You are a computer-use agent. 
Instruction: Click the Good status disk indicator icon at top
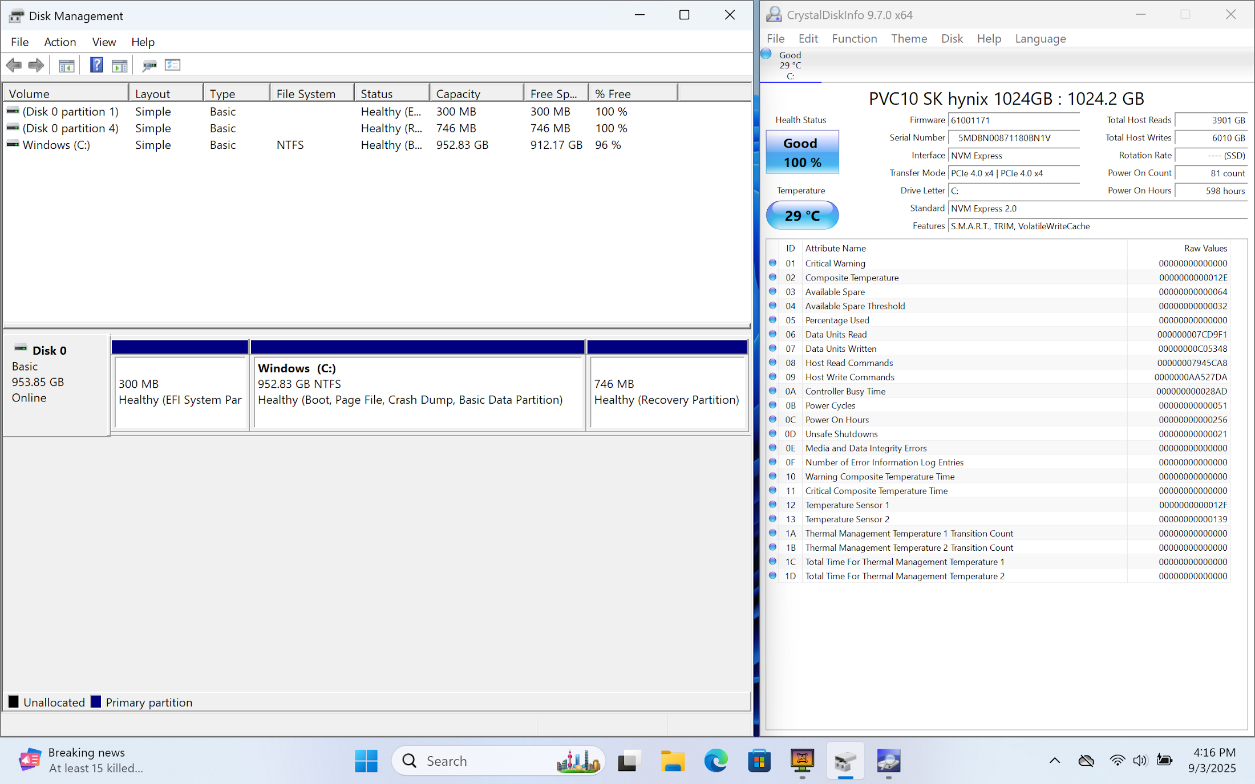(x=766, y=54)
